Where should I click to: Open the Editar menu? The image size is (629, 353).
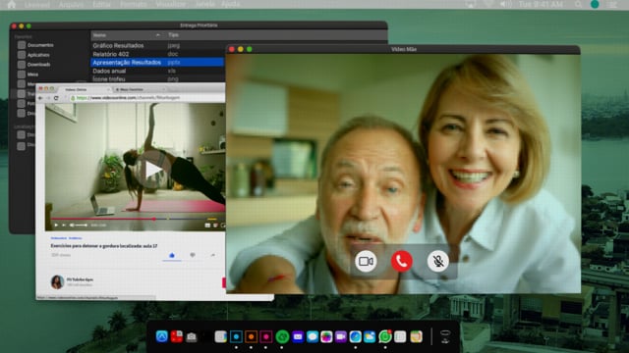click(101, 4)
